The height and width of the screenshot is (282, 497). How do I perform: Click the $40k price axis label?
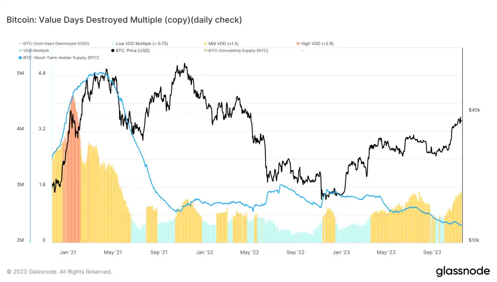pos(474,110)
